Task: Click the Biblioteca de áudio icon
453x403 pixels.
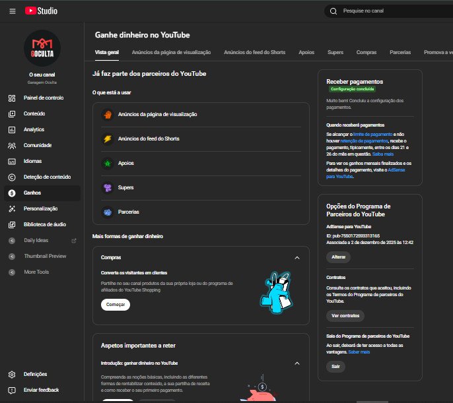Action: pos(12,225)
